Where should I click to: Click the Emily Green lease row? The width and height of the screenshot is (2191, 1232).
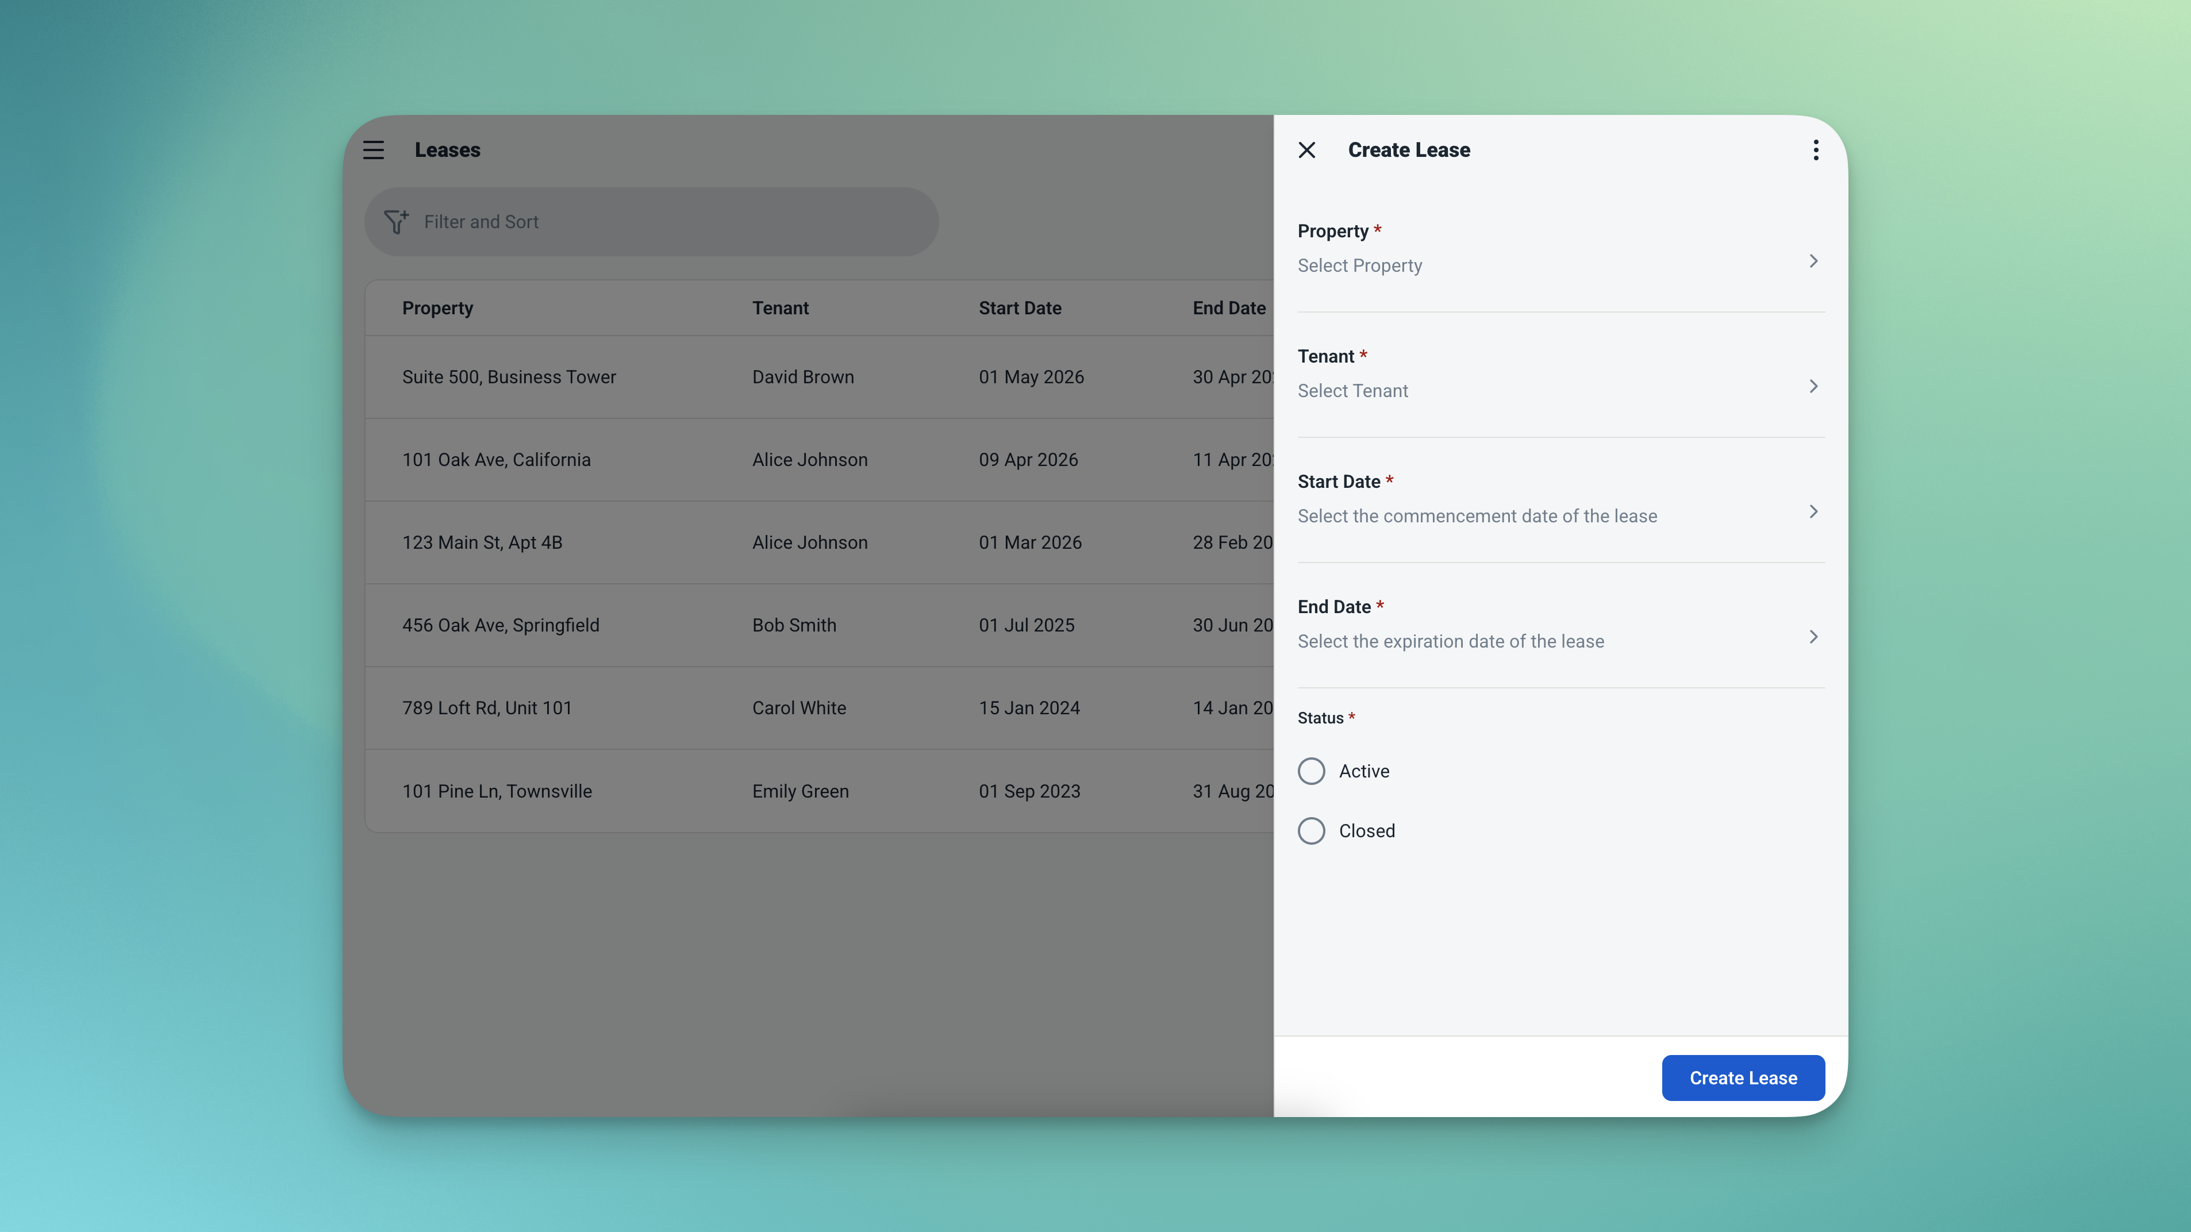799,791
